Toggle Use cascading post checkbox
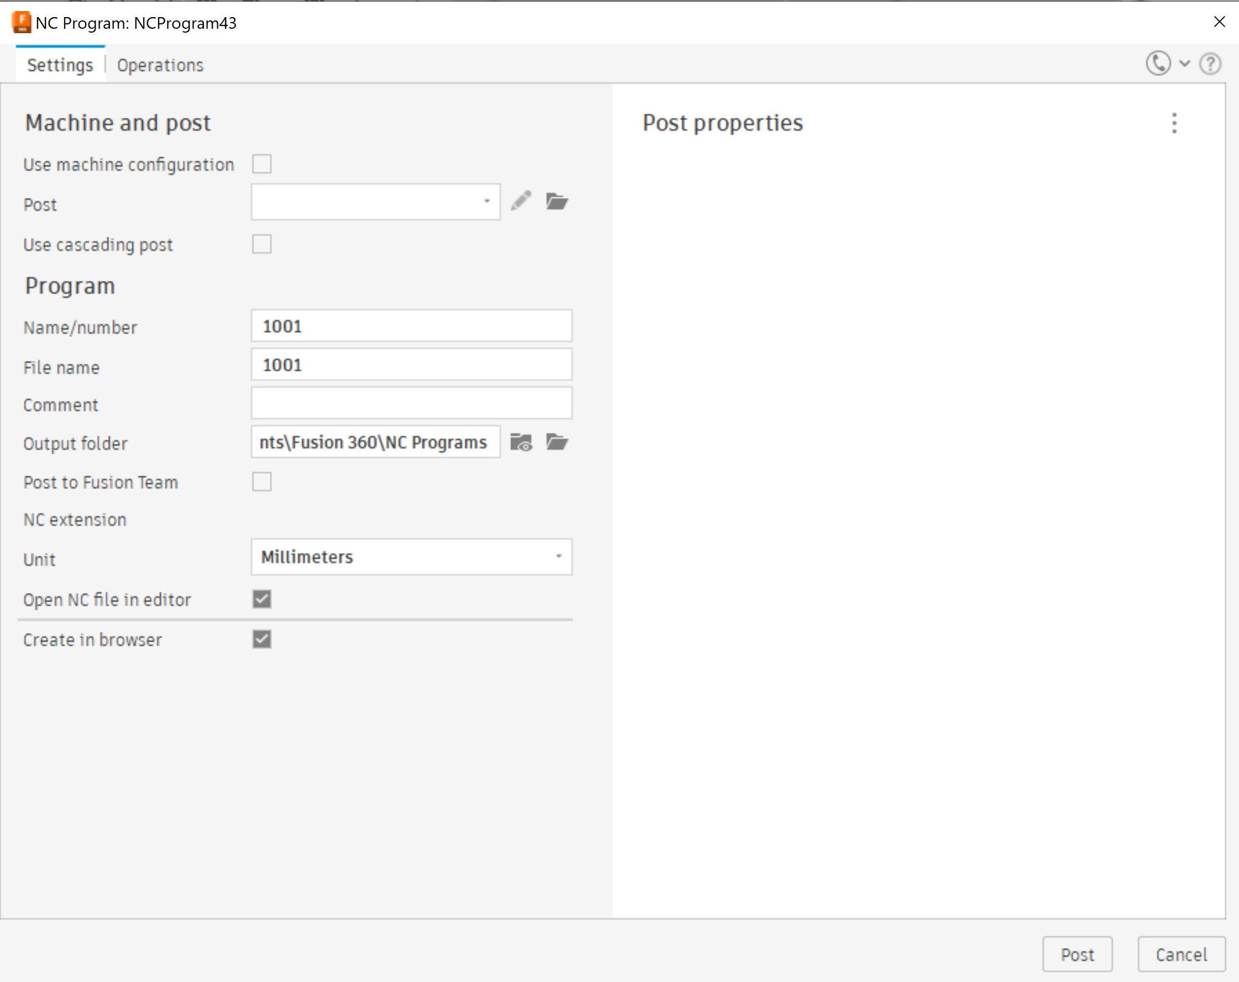This screenshot has height=982, width=1239. (x=261, y=244)
